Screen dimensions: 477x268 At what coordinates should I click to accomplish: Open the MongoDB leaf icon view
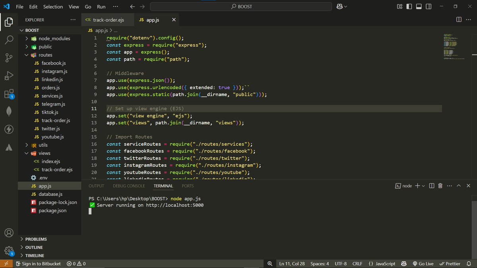coord(9,112)
